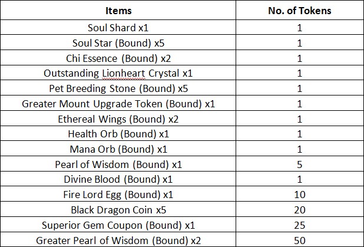Select the token value 50 cell
This screenshot has height=247, width=364.
click(300, 240)
